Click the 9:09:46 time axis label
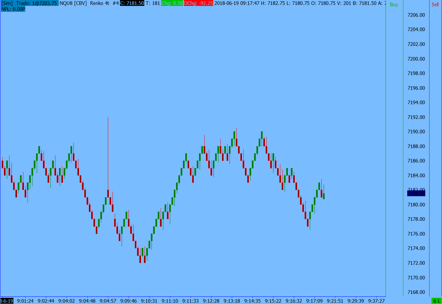442x304 pixels. (129, 301)
